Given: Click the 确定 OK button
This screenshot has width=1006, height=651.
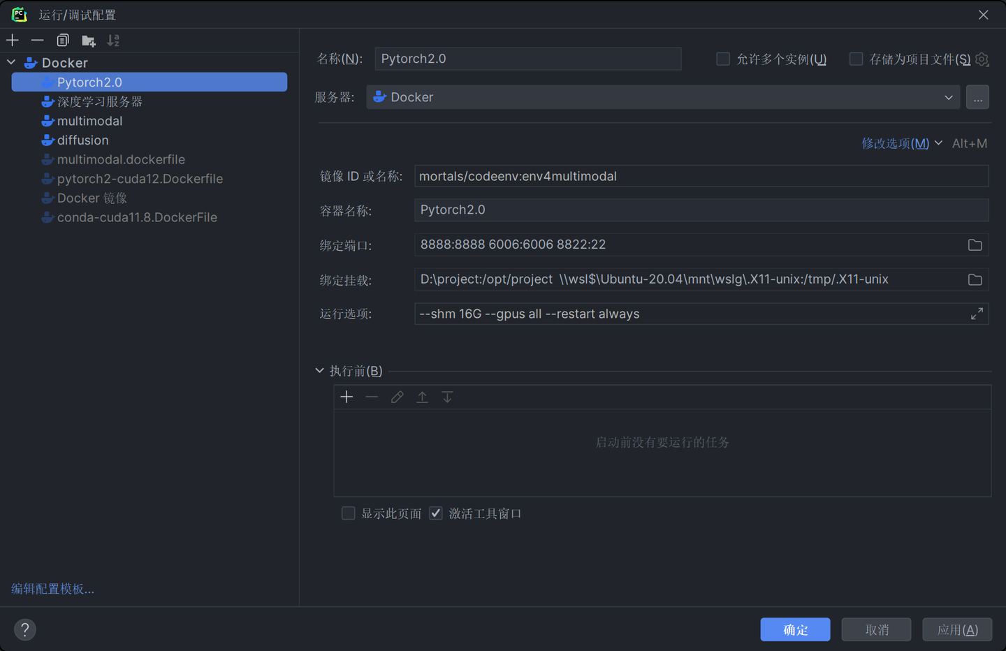Looking at the screenshot, I should pos(795,629).
